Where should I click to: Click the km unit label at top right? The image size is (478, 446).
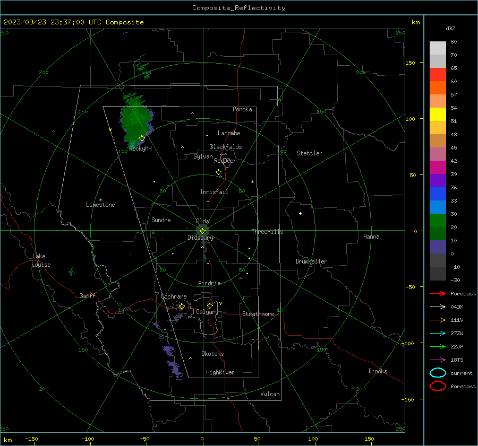(415, 22)
